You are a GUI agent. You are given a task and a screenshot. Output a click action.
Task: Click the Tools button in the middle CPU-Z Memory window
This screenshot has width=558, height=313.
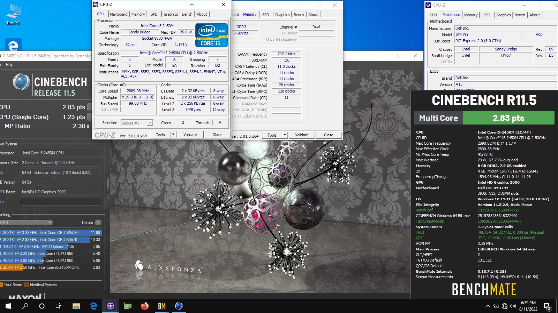click(272, 135)
